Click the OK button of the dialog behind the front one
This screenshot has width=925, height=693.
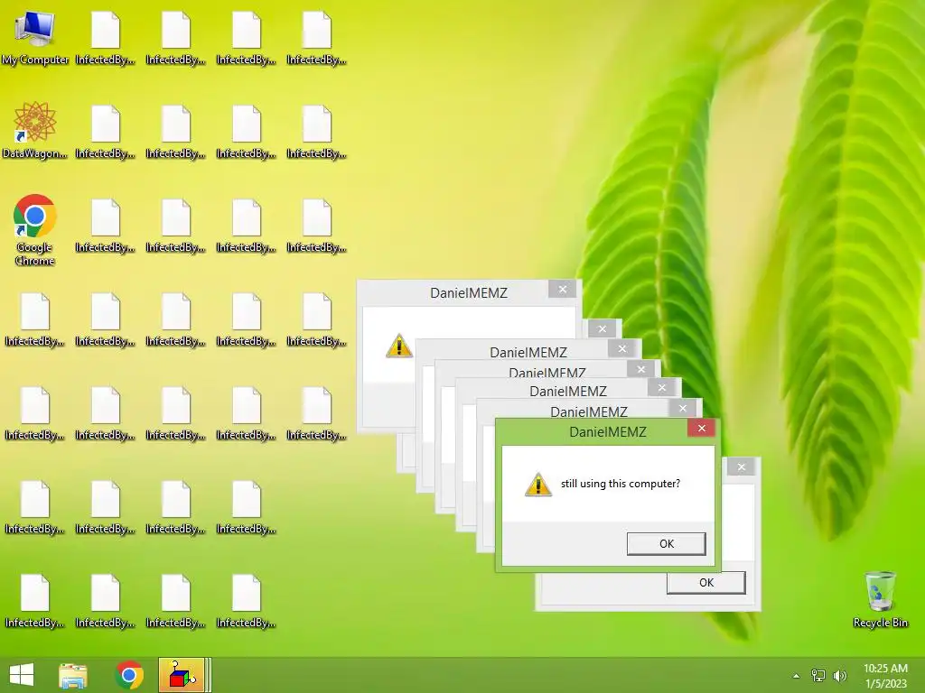[706, 583]
